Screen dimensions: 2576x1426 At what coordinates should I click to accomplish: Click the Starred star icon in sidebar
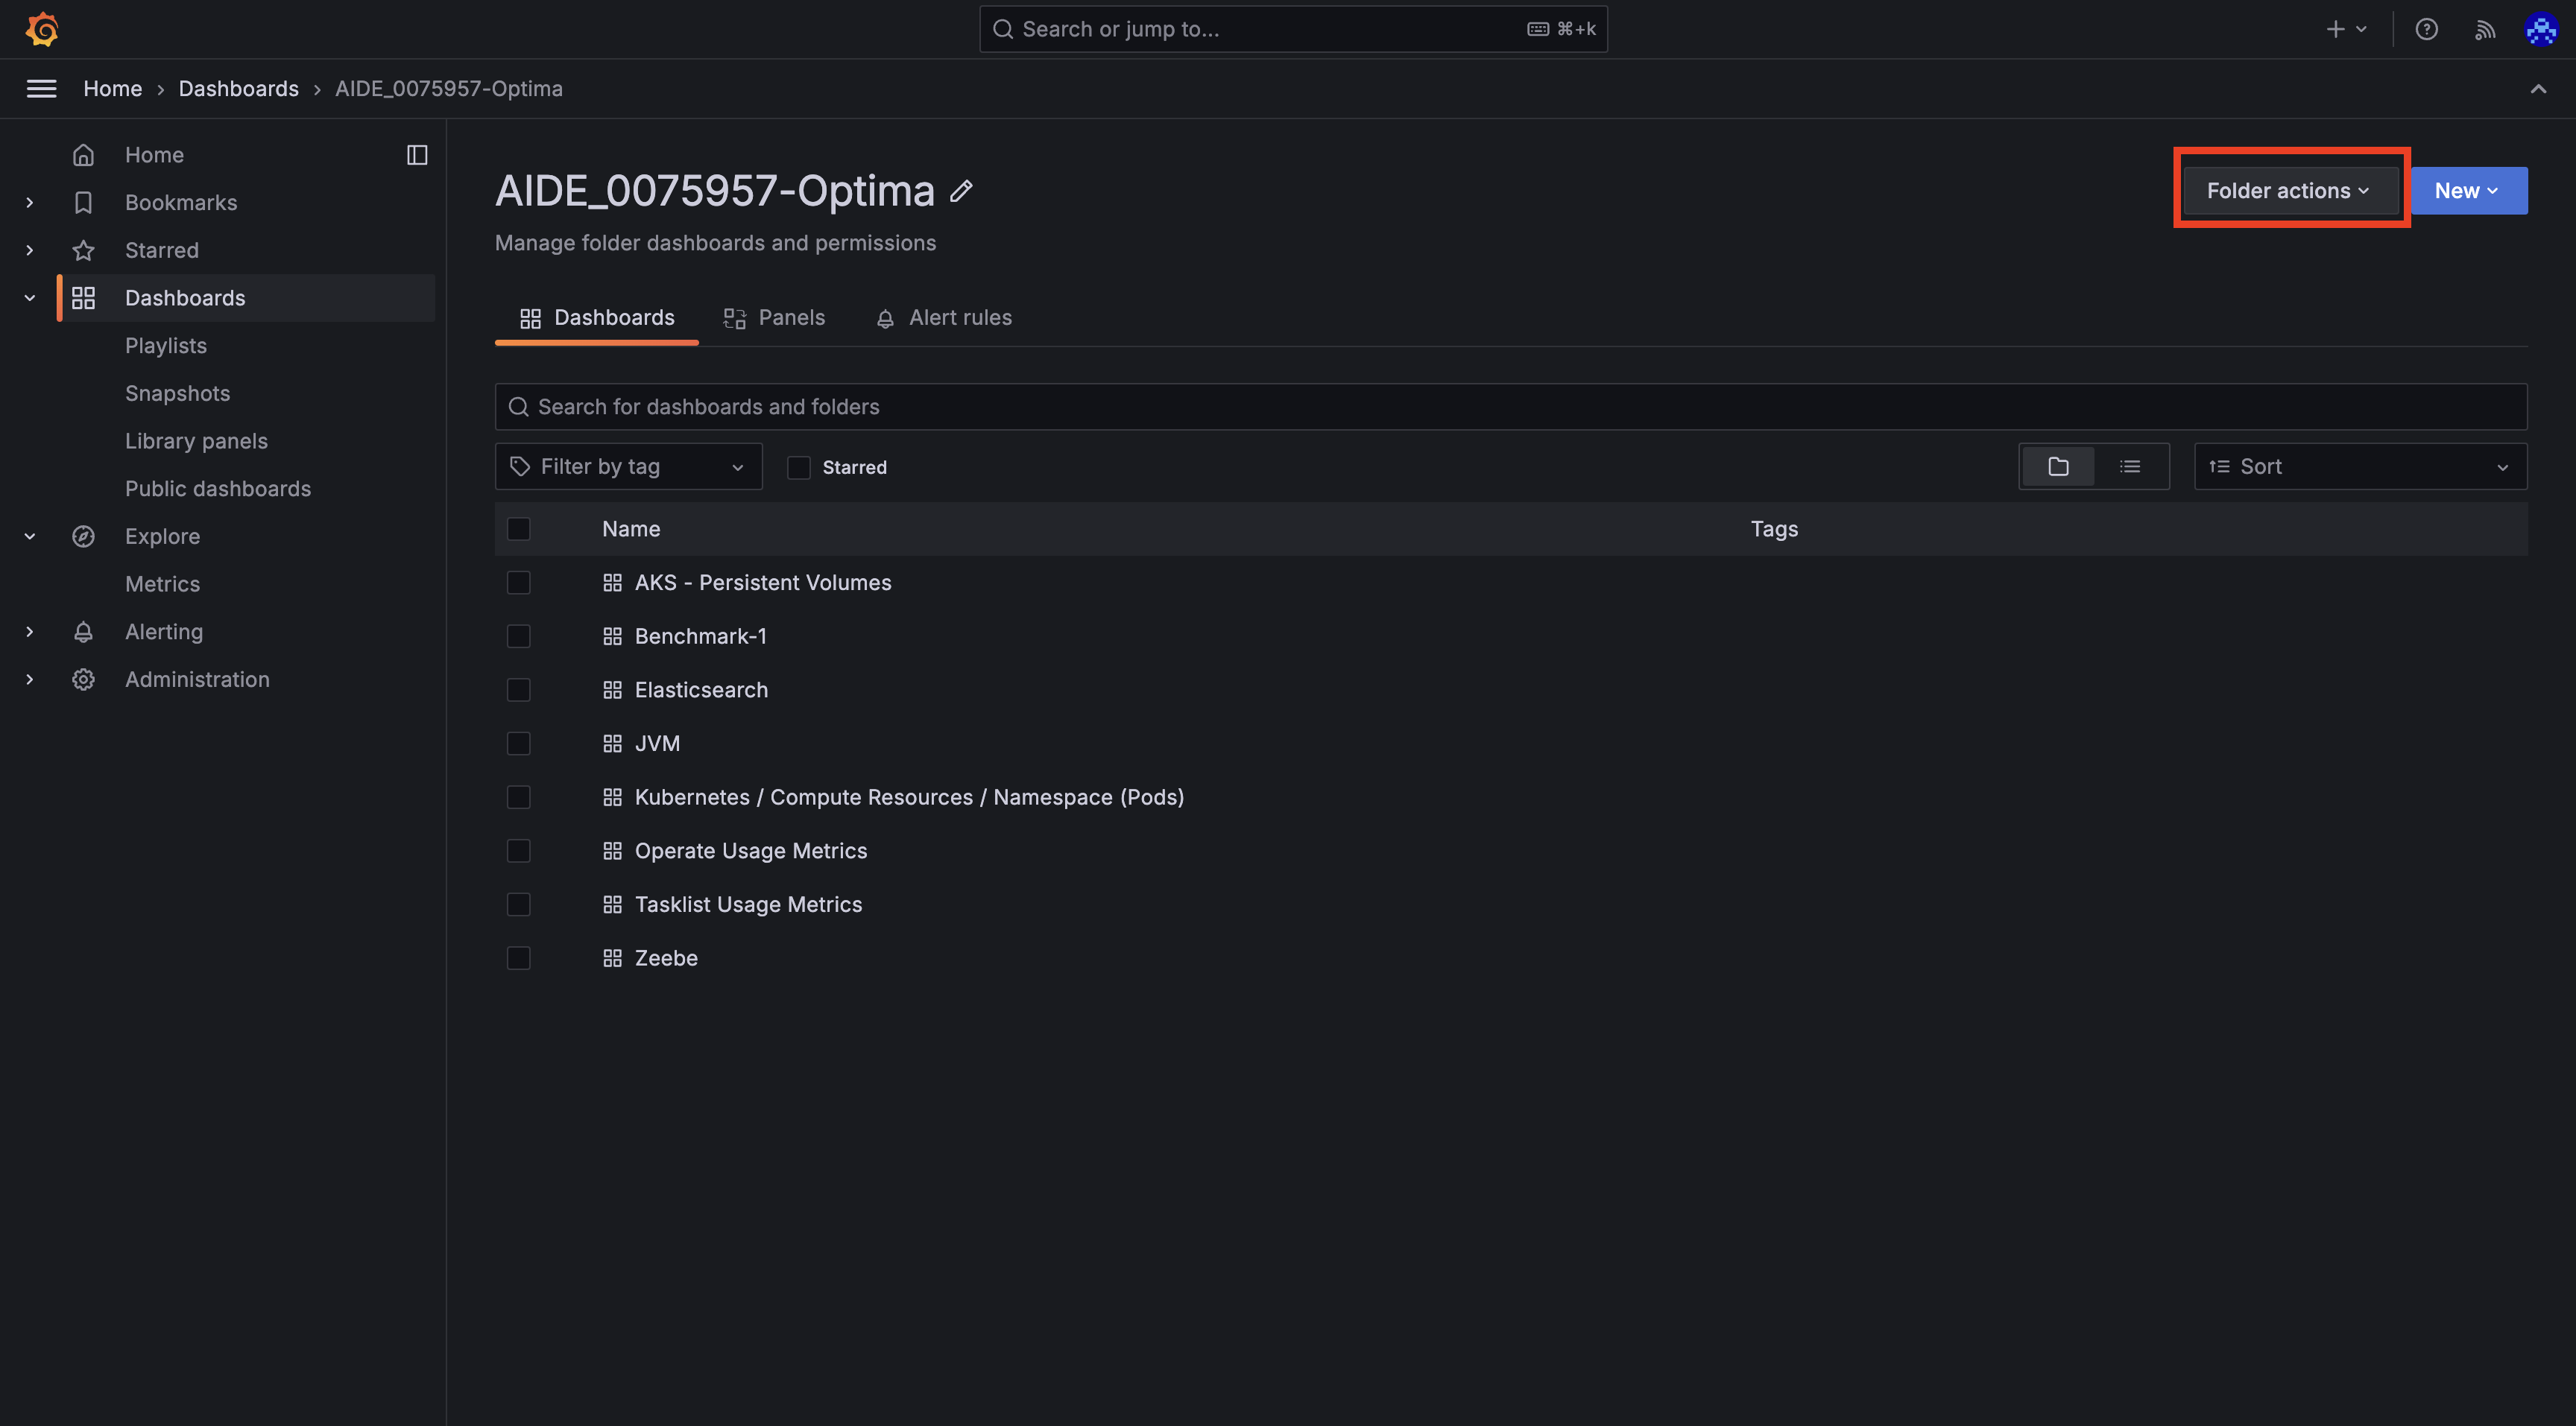tap(84, 251)
